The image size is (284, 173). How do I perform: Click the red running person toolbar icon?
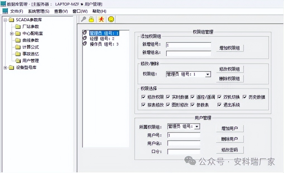[x=101, y=19]
